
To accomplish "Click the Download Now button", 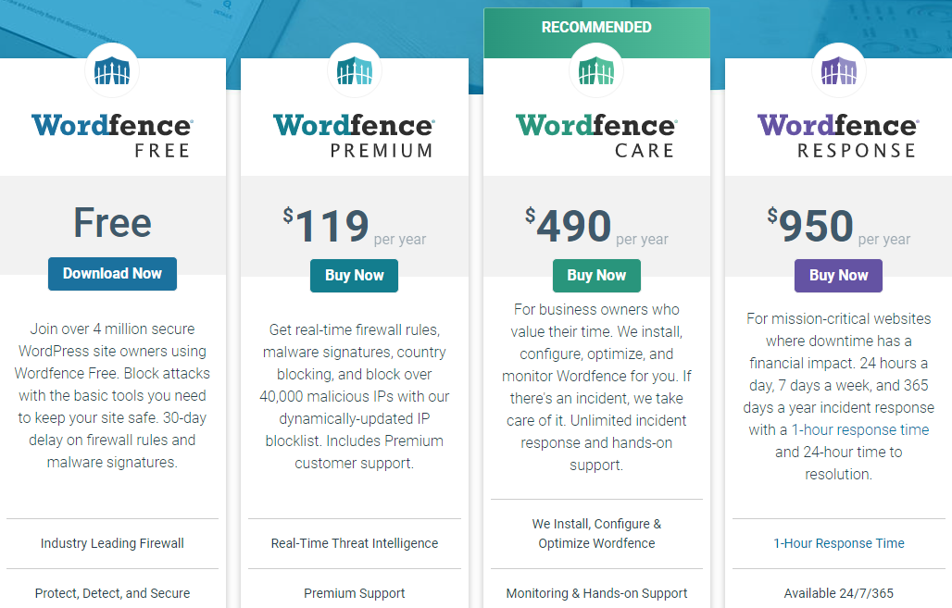I will (112, 274).
